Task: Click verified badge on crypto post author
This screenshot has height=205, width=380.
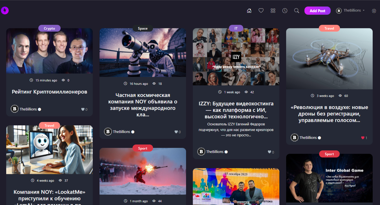Action: 39,109
